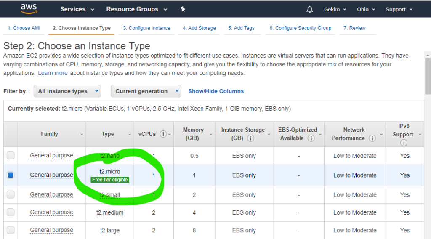Viewport: 431px width, 239px height.
Task: Open the Services dropdown menu
Action: pos(77,9)
